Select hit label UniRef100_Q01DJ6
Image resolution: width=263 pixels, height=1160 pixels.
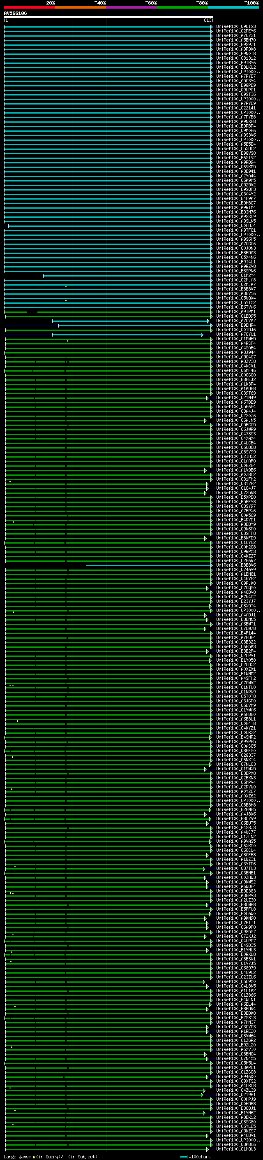(x=235, y=330)
